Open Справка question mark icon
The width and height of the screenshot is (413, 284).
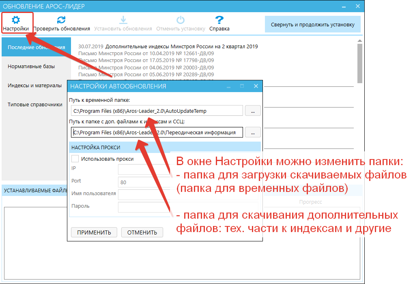[219, 20]
